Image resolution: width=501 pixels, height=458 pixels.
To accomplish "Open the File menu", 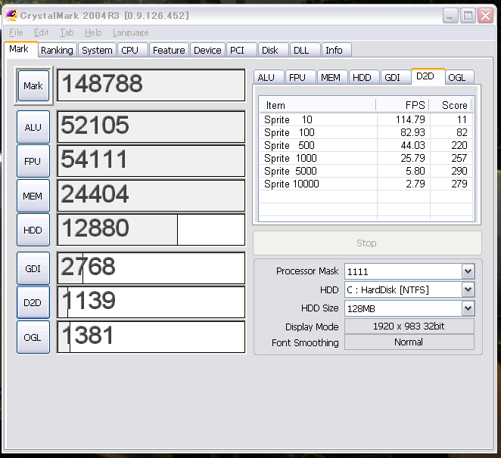I will tap(16, 32).
